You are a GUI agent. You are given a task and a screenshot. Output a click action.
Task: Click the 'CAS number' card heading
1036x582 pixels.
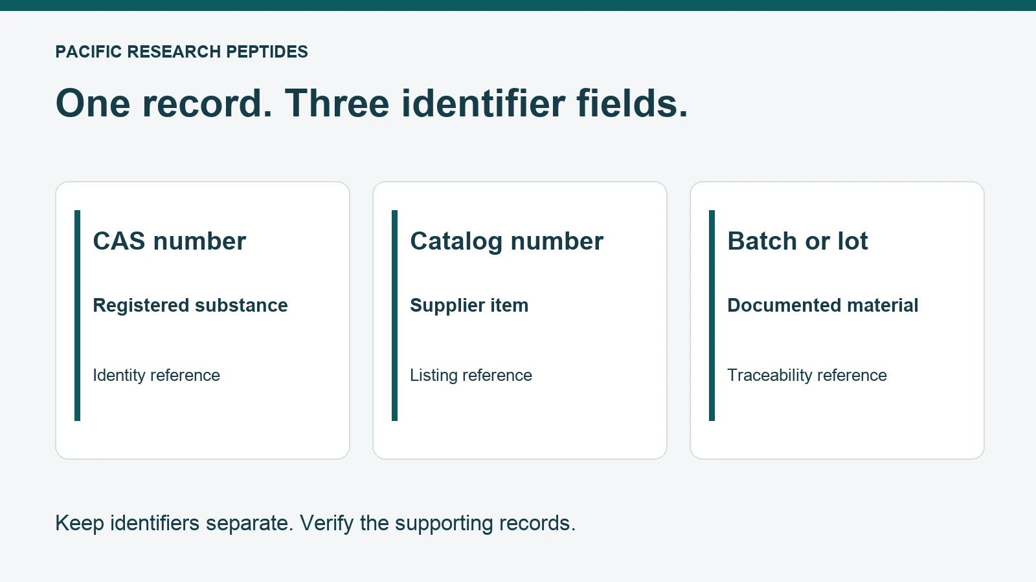tap(170, 241)
